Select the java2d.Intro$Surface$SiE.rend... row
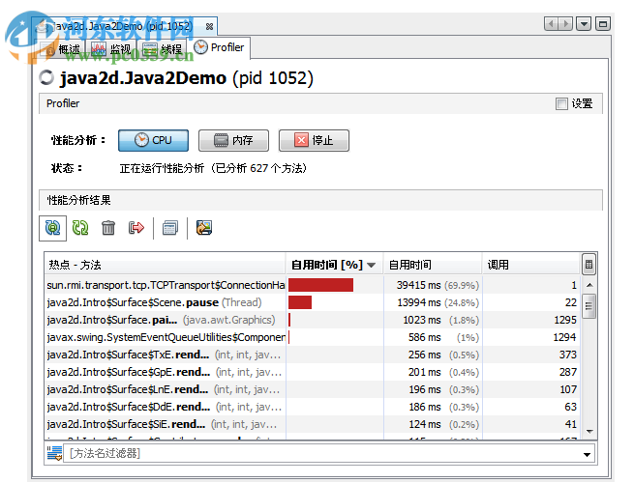Image resolution: width=634 pixels, height=483 pixels. 313,424
